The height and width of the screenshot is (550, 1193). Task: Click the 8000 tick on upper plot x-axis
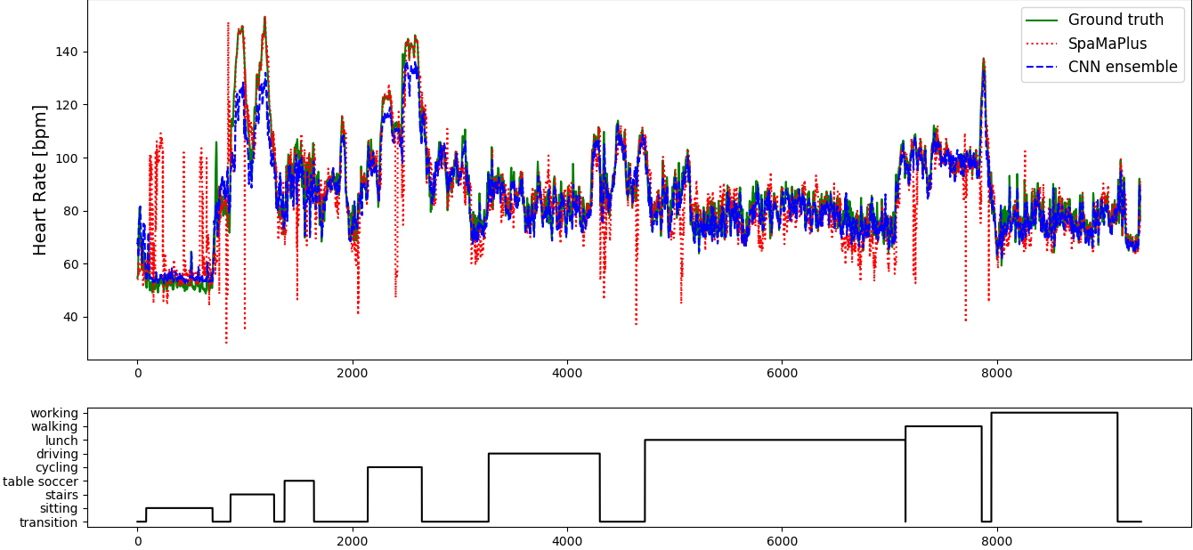[x=996, y=374]
